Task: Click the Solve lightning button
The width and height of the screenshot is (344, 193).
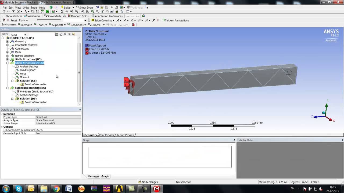Action: point(66,8)
